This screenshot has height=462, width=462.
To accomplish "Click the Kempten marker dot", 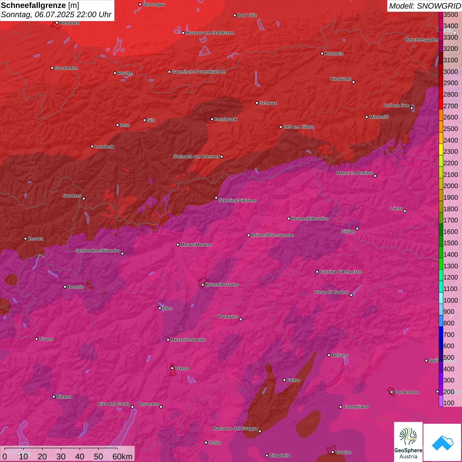I will point(57,23).
